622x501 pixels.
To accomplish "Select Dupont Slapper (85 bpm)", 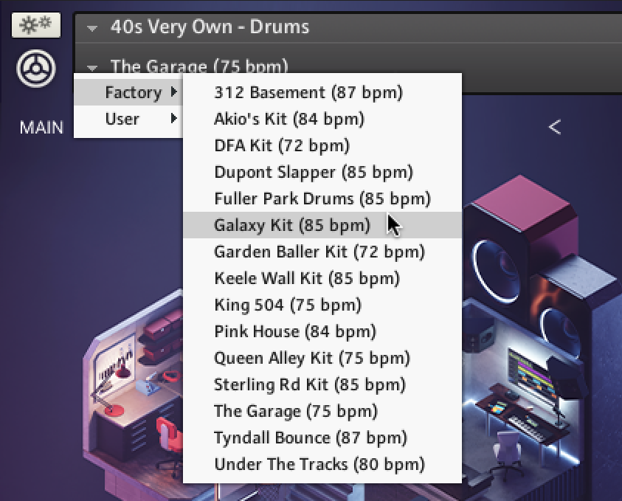I will tap(313, 172).
